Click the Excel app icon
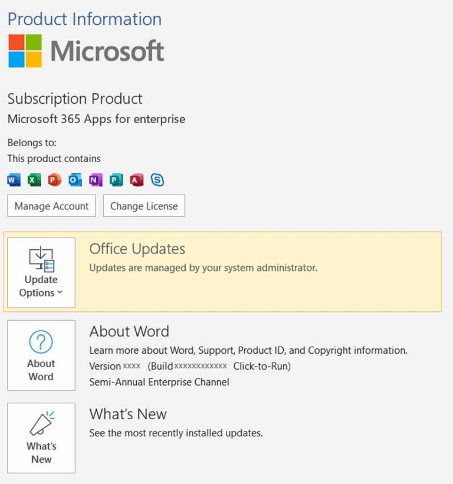Screen dimensions: 453x484 [34, 180]
